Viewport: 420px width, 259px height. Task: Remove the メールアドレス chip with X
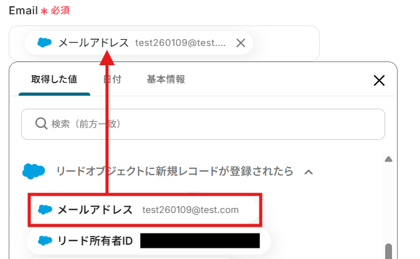pos(241,43)
